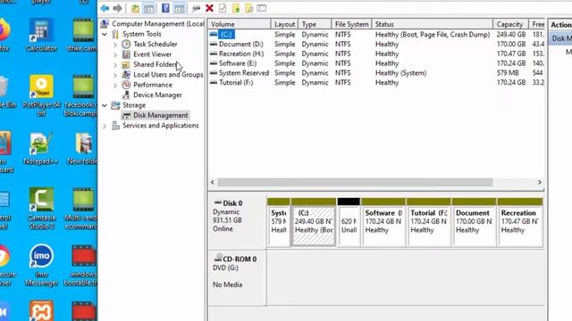Click the red X delete icon
This screenshot has width=572, height=321.
pyautogui.click(x=209, y=8)
